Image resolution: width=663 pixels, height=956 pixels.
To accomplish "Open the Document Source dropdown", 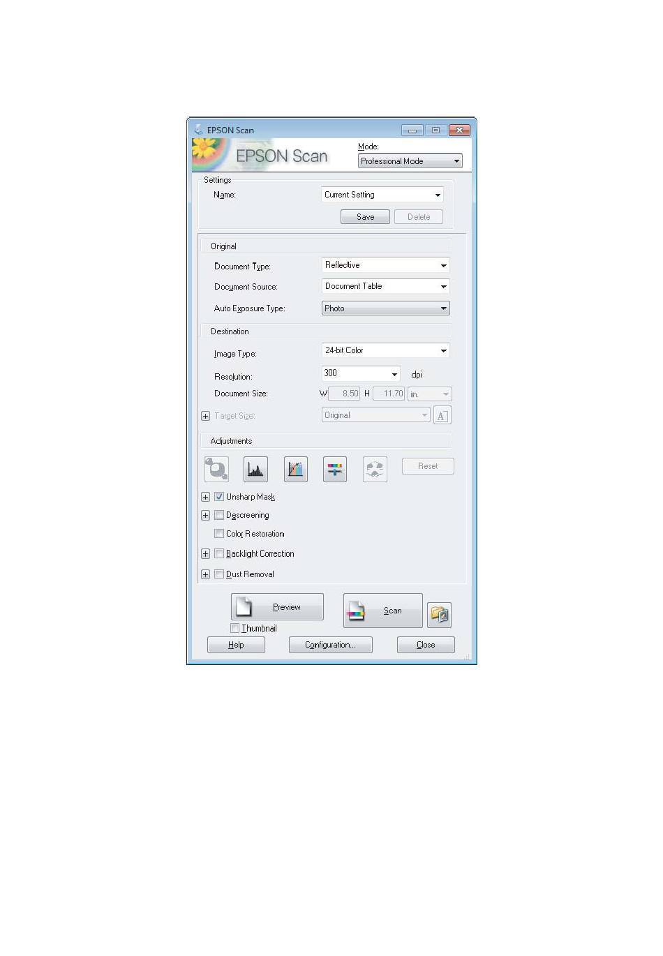I will click(x=386, y=286).
